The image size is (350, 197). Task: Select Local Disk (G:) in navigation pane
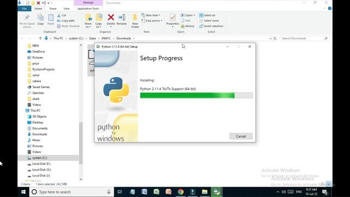42,170
